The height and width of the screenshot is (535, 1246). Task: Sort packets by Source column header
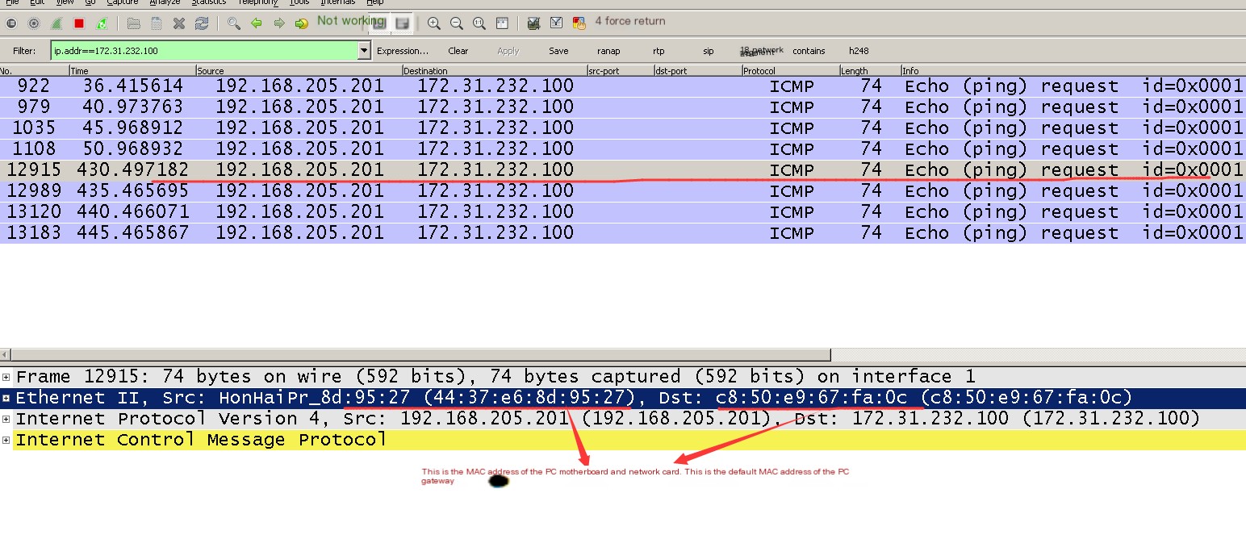point(299,71)
